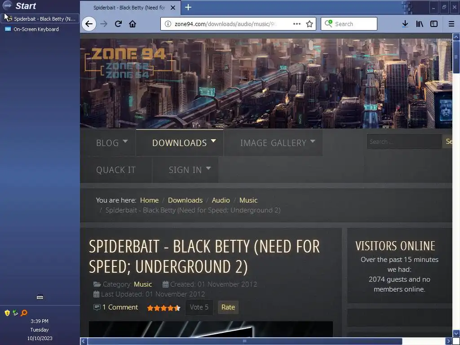Switch to Spiderbait taskbar window entry
The image size is (460, 345).
click(40, 19)
